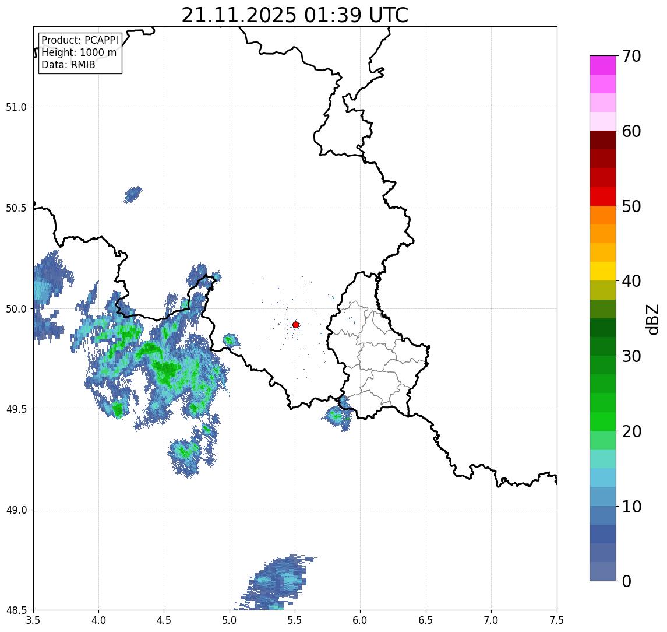
Task: Click the dark red colorbar swatch below 60
Action: tap(603, 140)
